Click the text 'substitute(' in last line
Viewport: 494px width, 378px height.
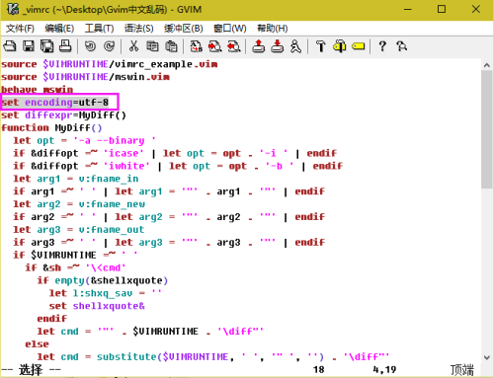coord(129,356)
